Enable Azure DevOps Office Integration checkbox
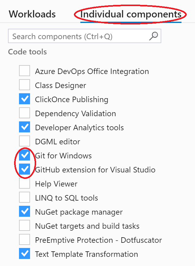The height and width of the screenshot is (266, 195). (25, 71)
